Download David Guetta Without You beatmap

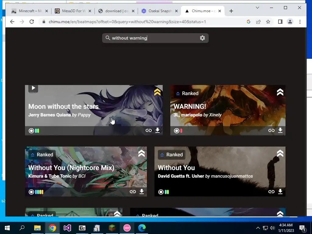click(280, 191)
